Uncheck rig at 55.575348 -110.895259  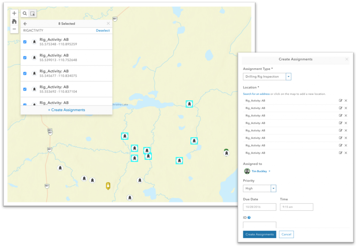coord(25,42)
